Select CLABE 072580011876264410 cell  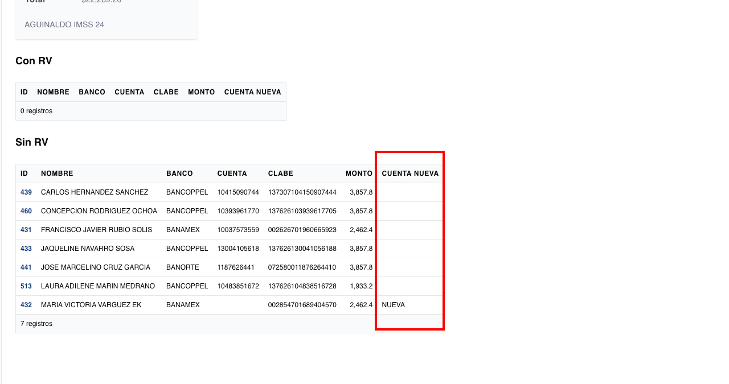click(302, 267)
